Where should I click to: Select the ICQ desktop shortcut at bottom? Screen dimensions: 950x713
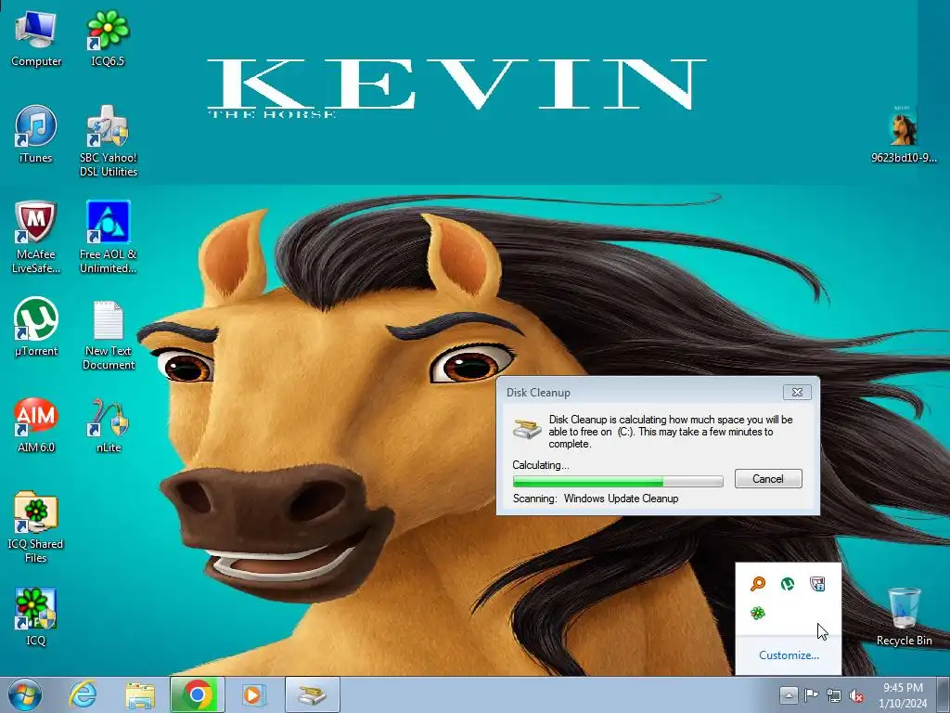pyautogui.click(x=36, y=617)
